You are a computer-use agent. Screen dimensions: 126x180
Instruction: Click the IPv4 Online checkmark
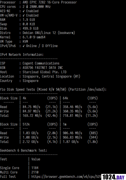click(24, 46)
